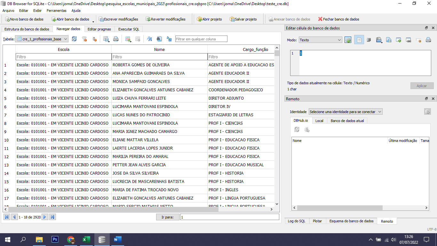Click the find binoculars icon
This screenshot has height=246, width=437.
coord(159,39)
